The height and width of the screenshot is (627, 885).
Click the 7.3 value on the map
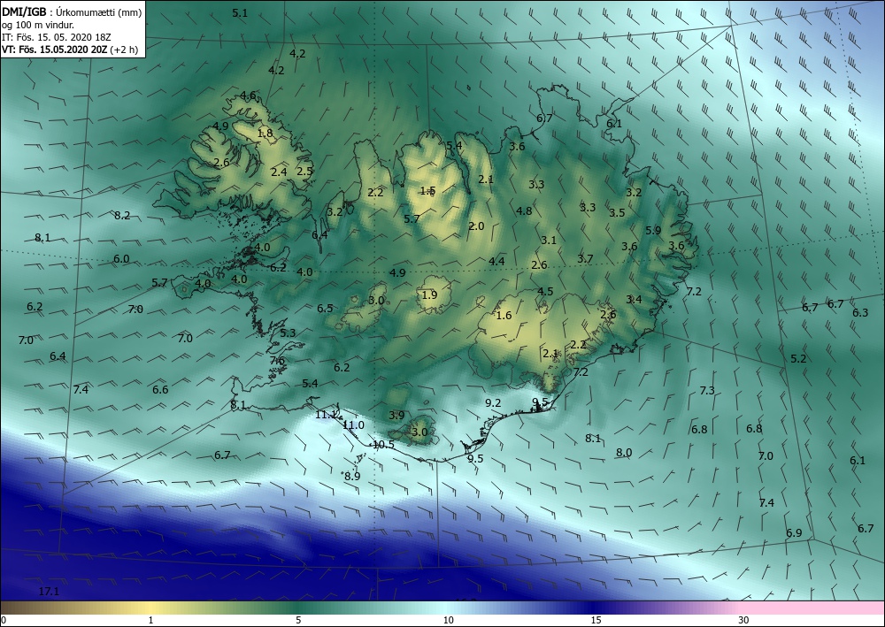point(707,390)
